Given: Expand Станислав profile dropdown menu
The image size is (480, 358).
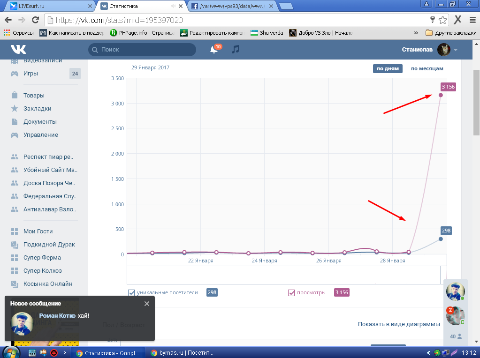Looking at the screenshot, I should click(455, 50).
